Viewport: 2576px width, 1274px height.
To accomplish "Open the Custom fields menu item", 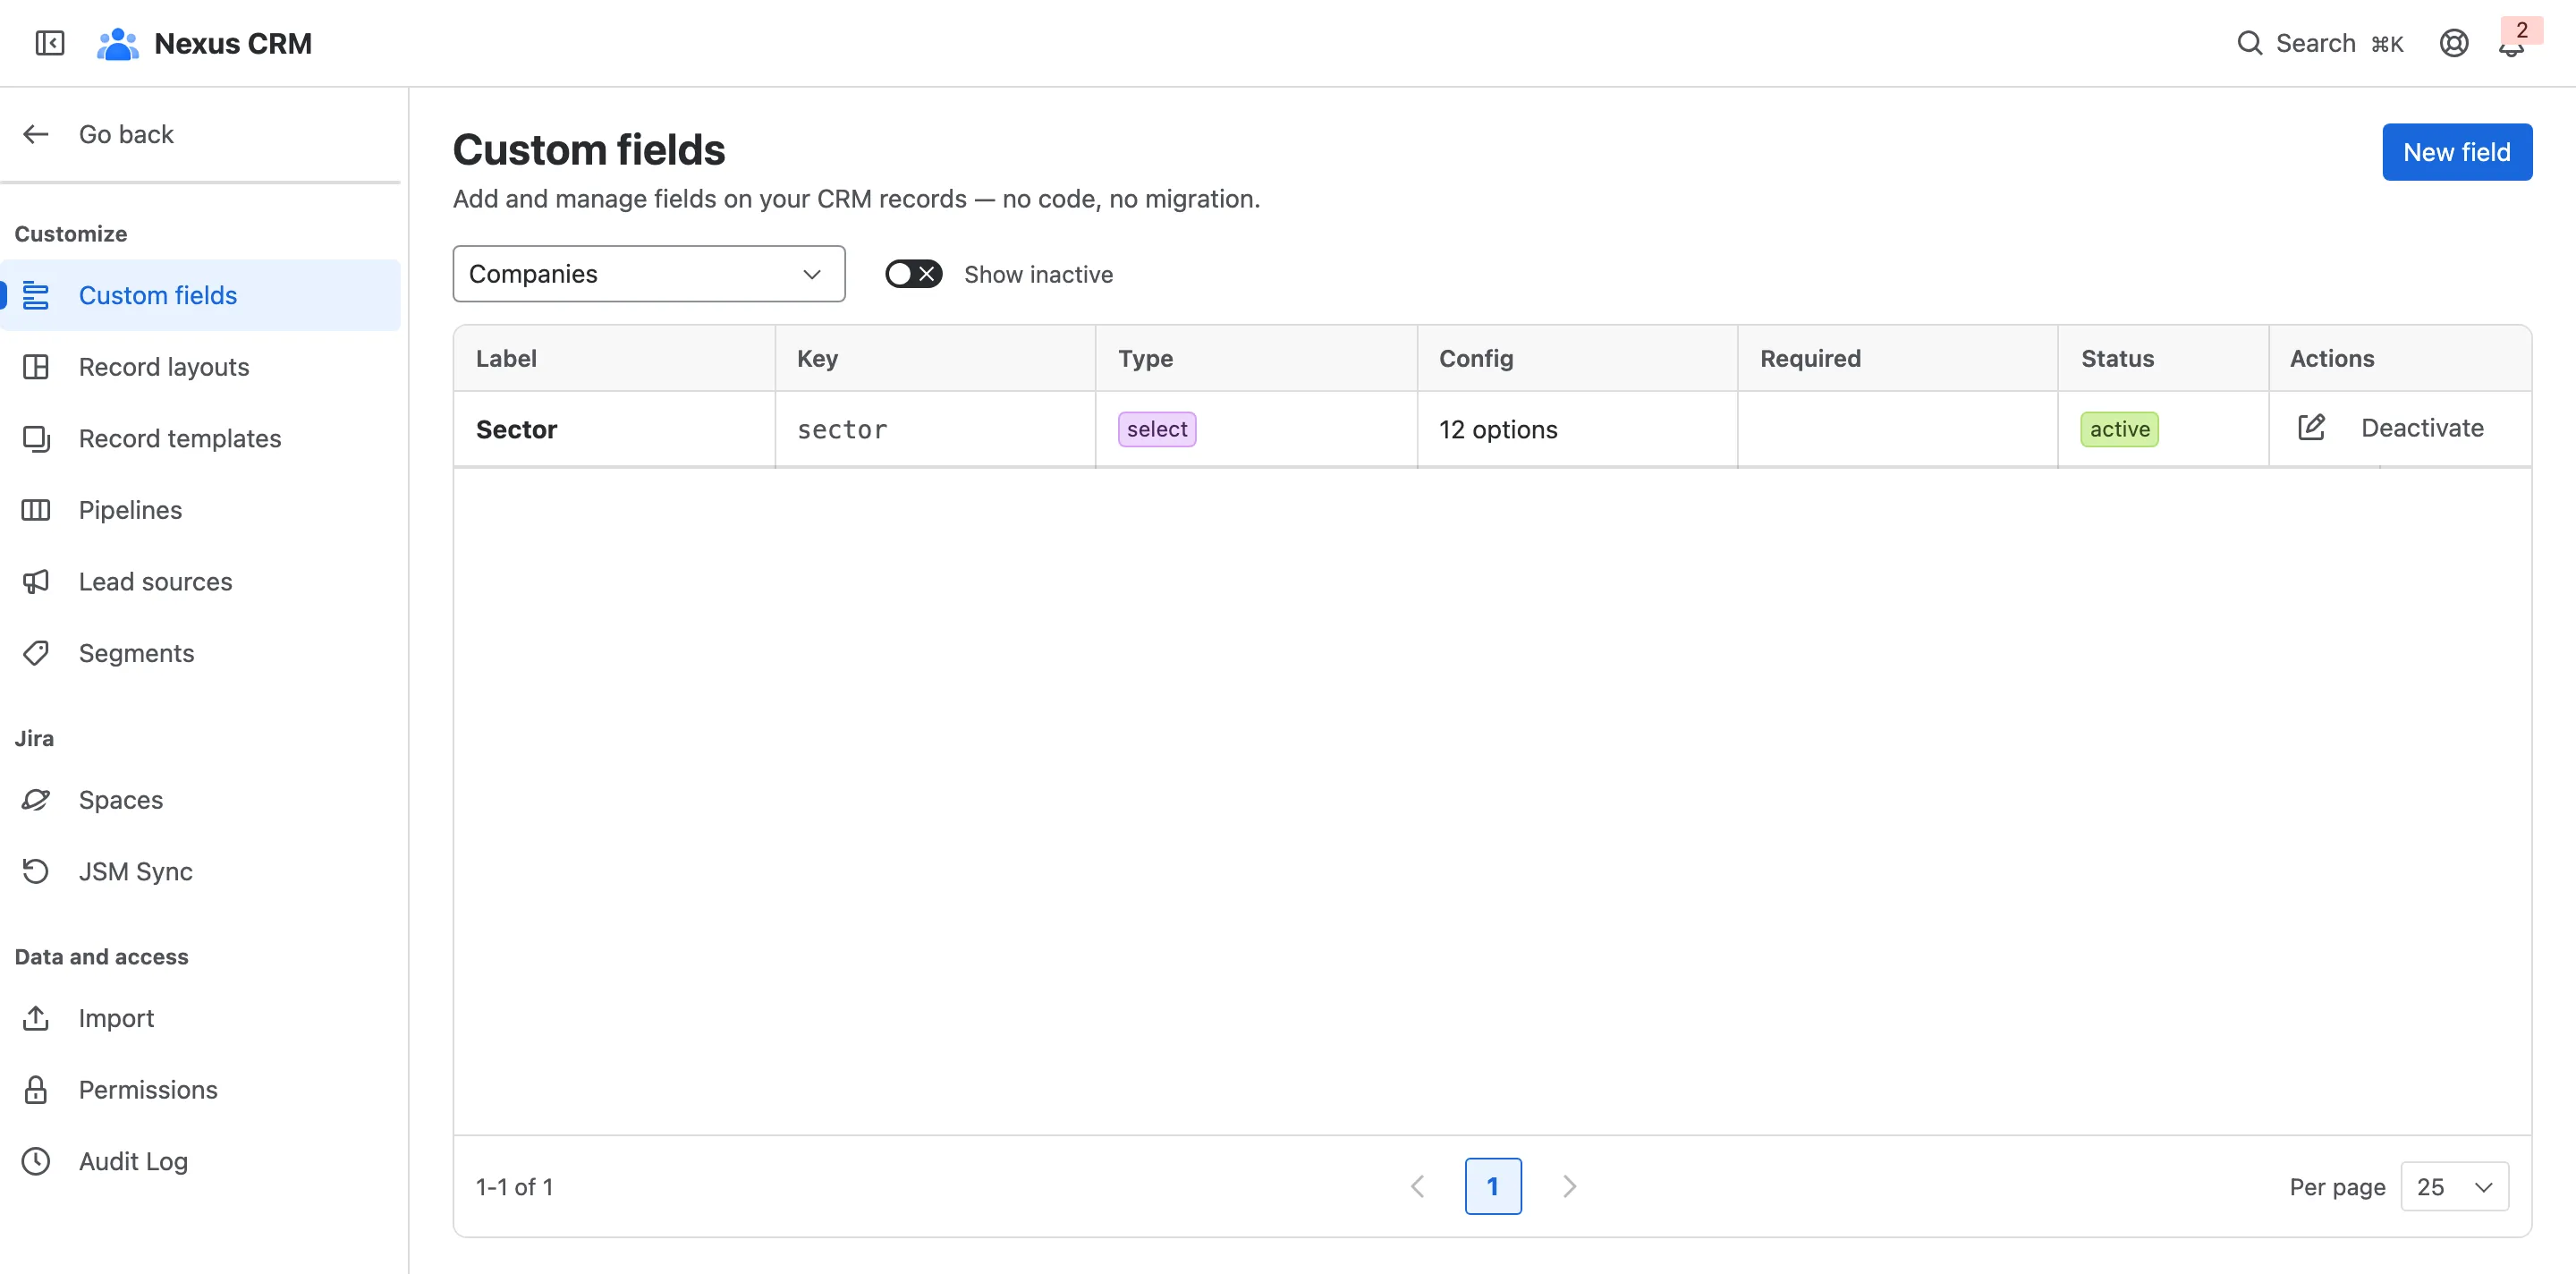I will click(200, 295).
